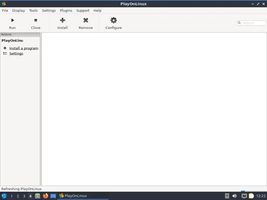Click the Close stop icon in toolbar

pos(35,20)
